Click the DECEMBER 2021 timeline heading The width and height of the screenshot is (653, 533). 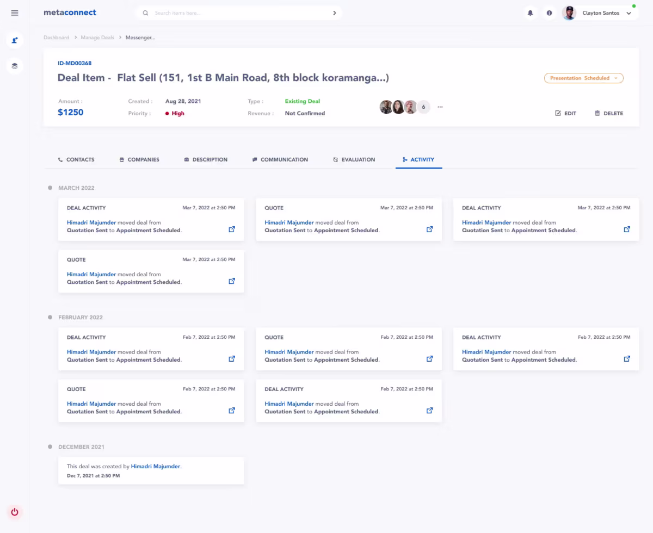(81, 447)
